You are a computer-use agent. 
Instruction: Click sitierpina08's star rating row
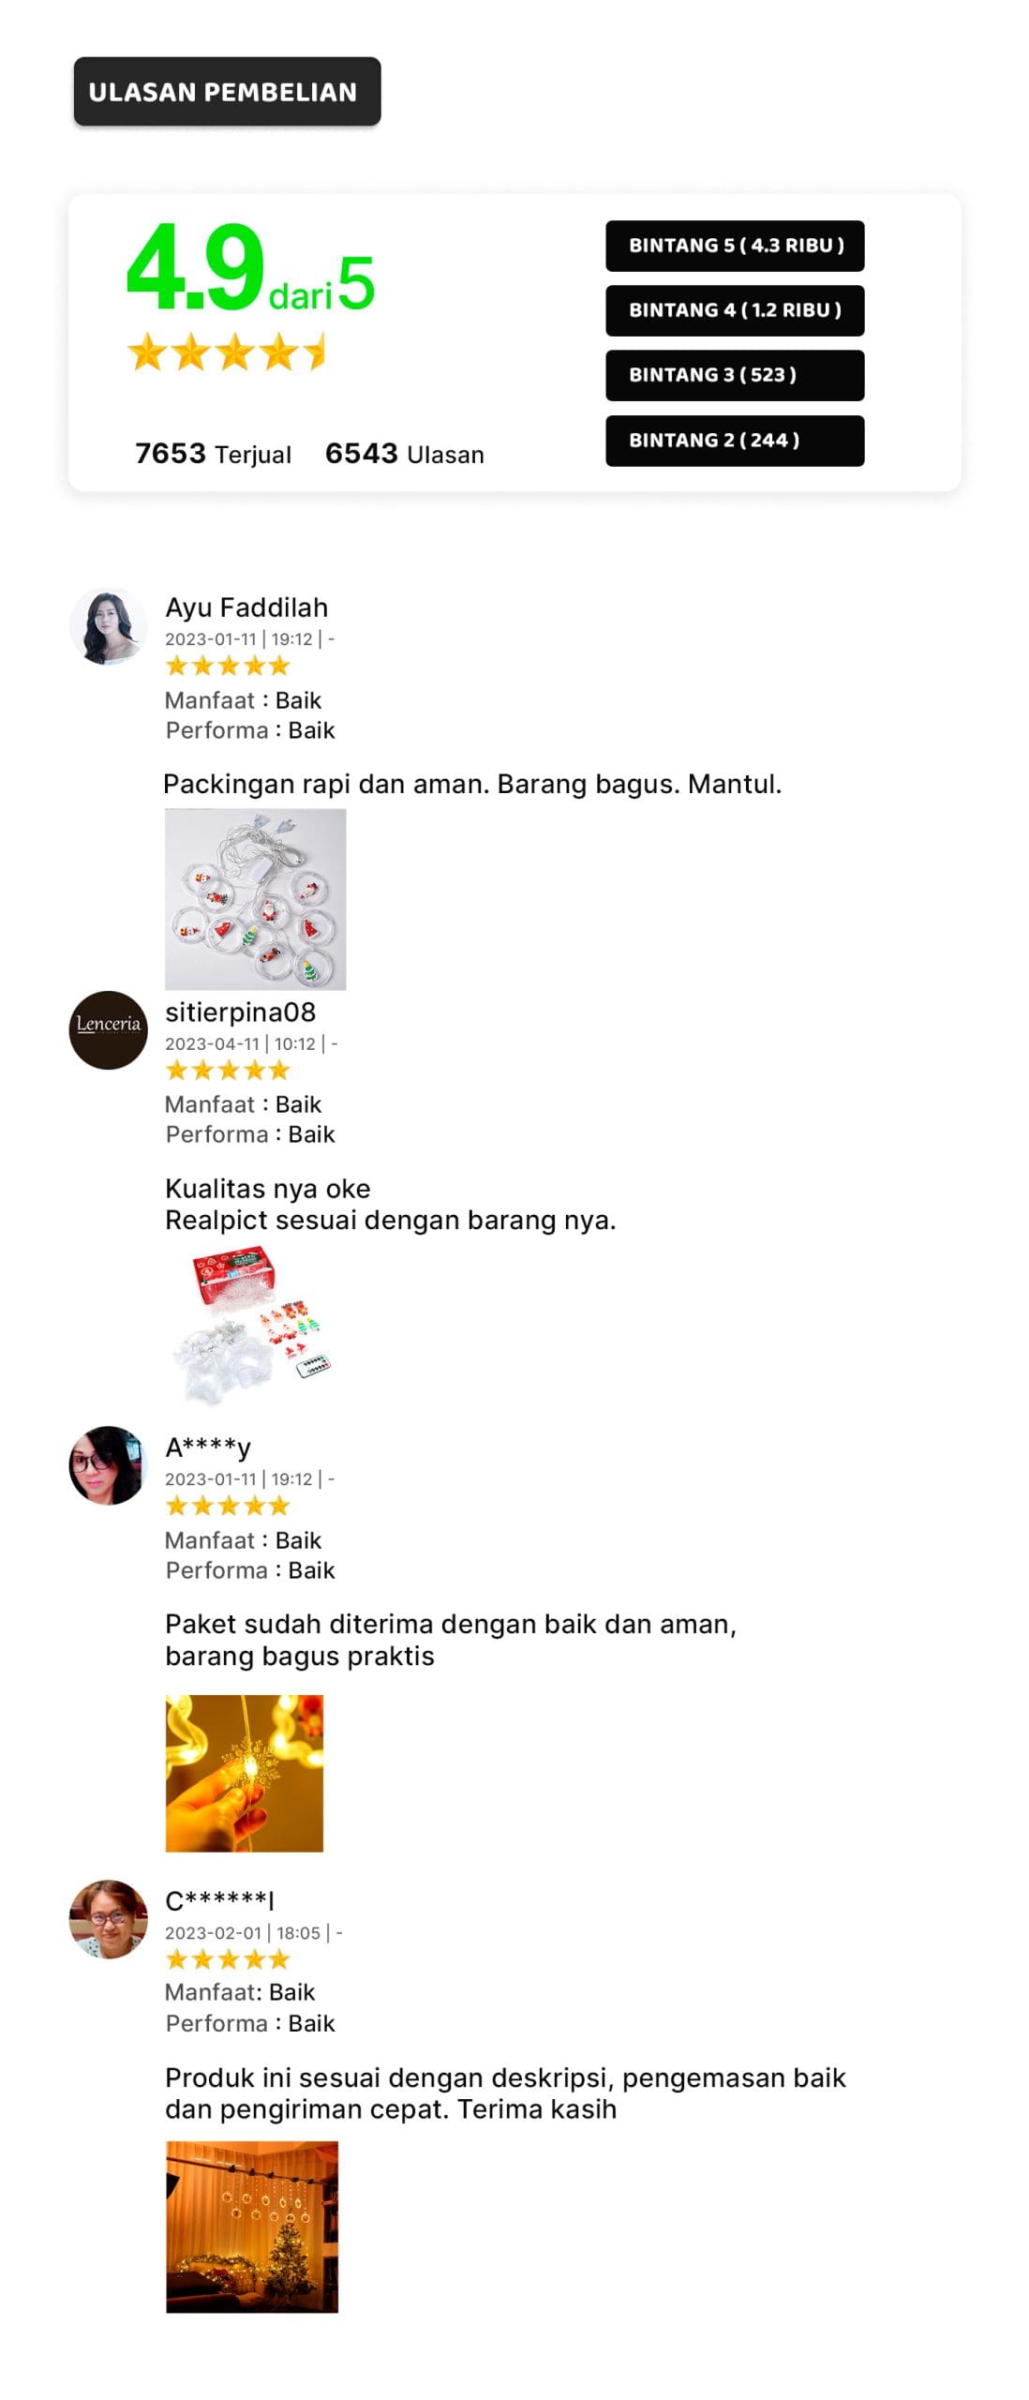point(228,1070)
